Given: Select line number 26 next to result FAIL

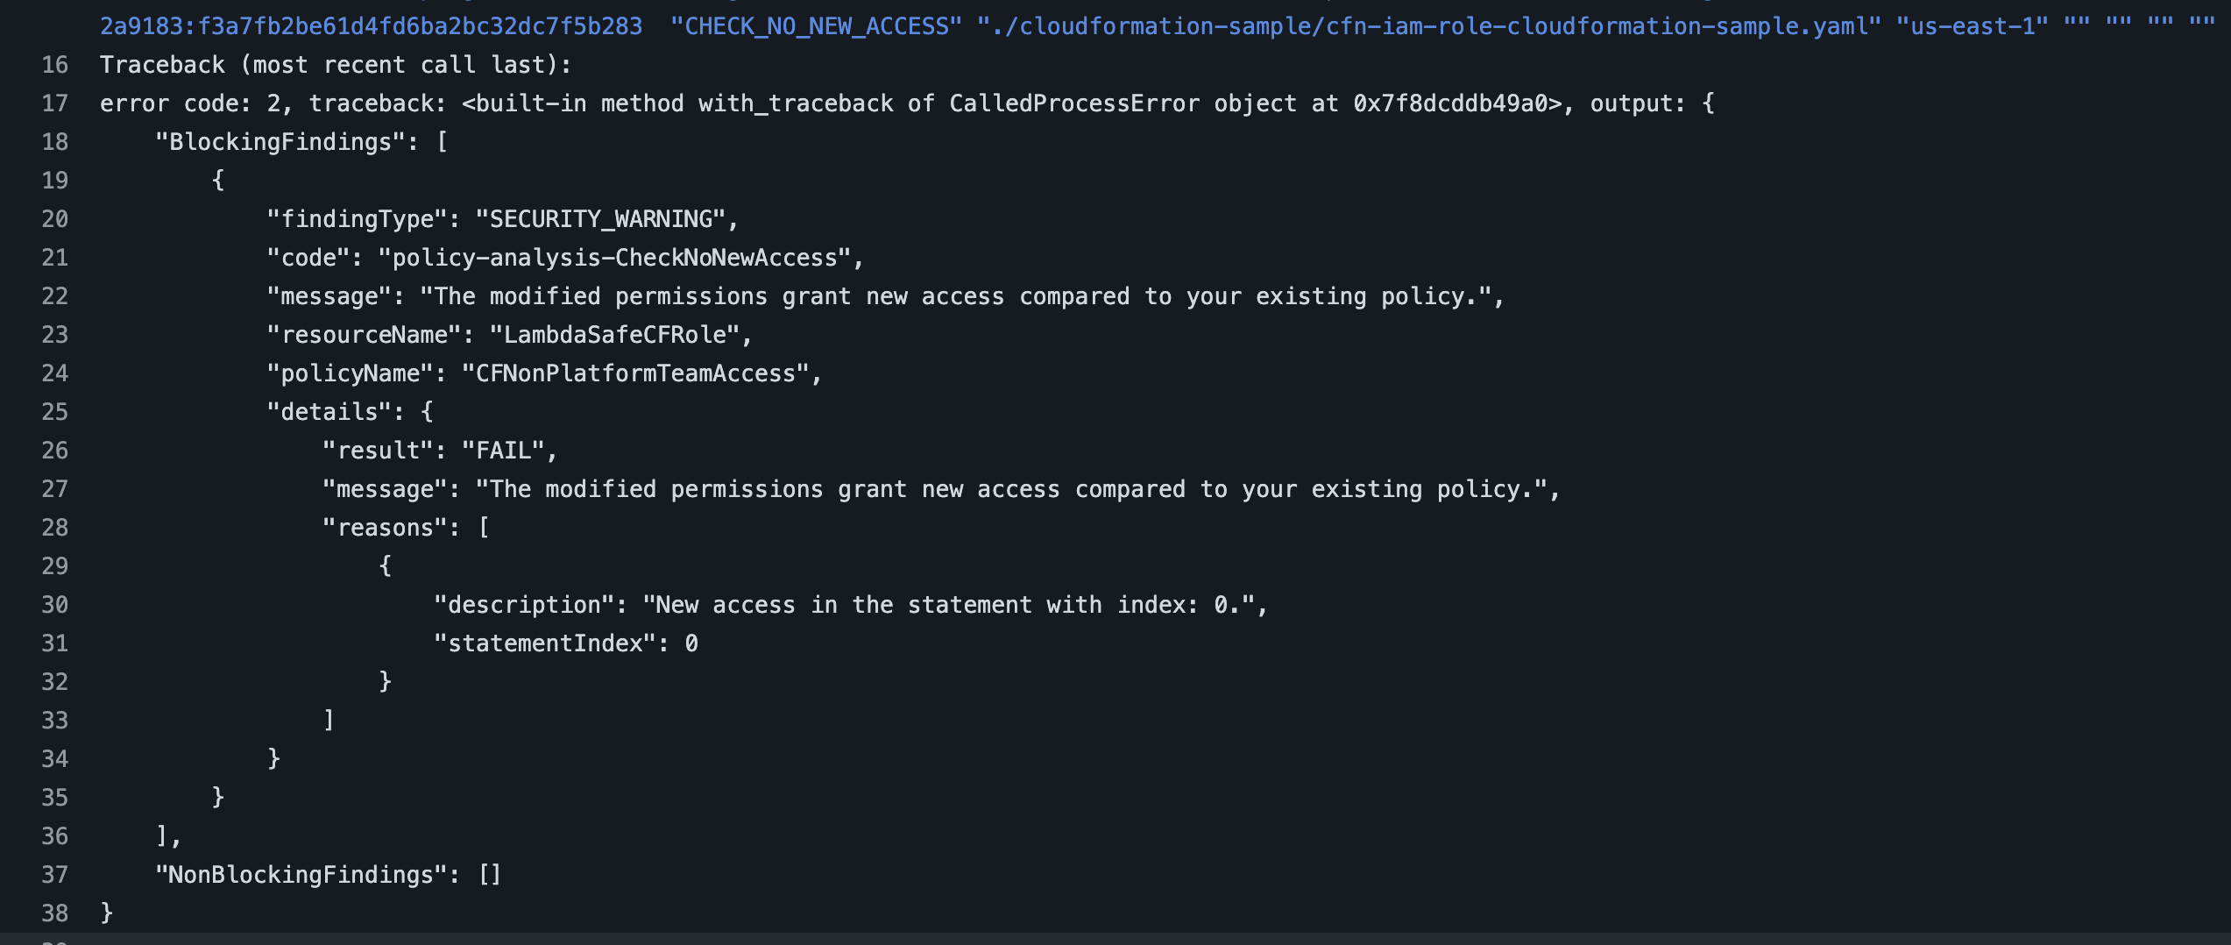Looking at the screenshot, I should [x=54, y=451].
